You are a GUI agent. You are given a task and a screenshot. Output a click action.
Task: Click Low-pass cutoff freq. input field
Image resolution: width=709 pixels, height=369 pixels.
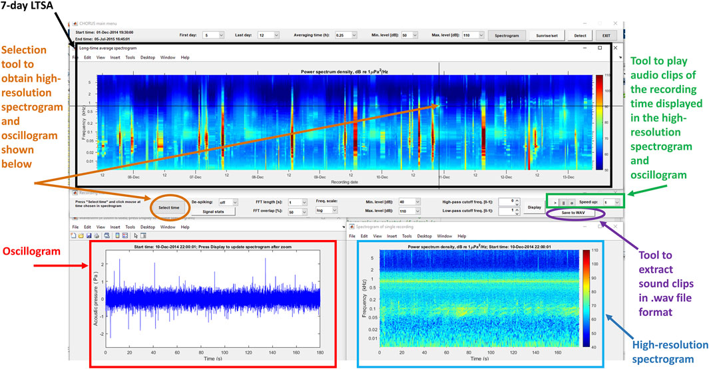pos(507,211)
